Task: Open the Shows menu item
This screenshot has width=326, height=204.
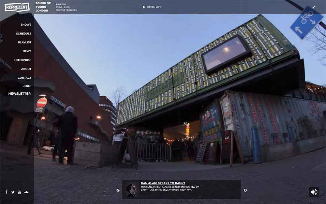Action: 26,25
